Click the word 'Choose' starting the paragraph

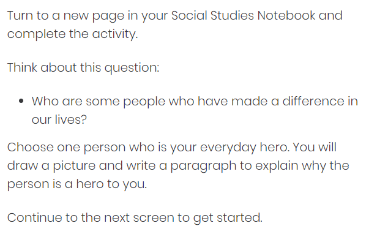pyautogui.click(x=31, y=147)
